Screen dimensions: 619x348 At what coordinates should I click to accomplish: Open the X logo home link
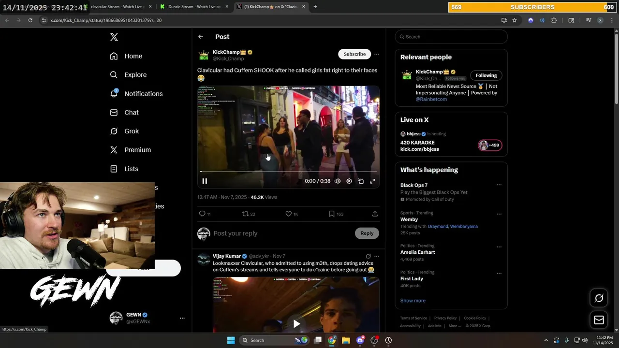point(114,37)
